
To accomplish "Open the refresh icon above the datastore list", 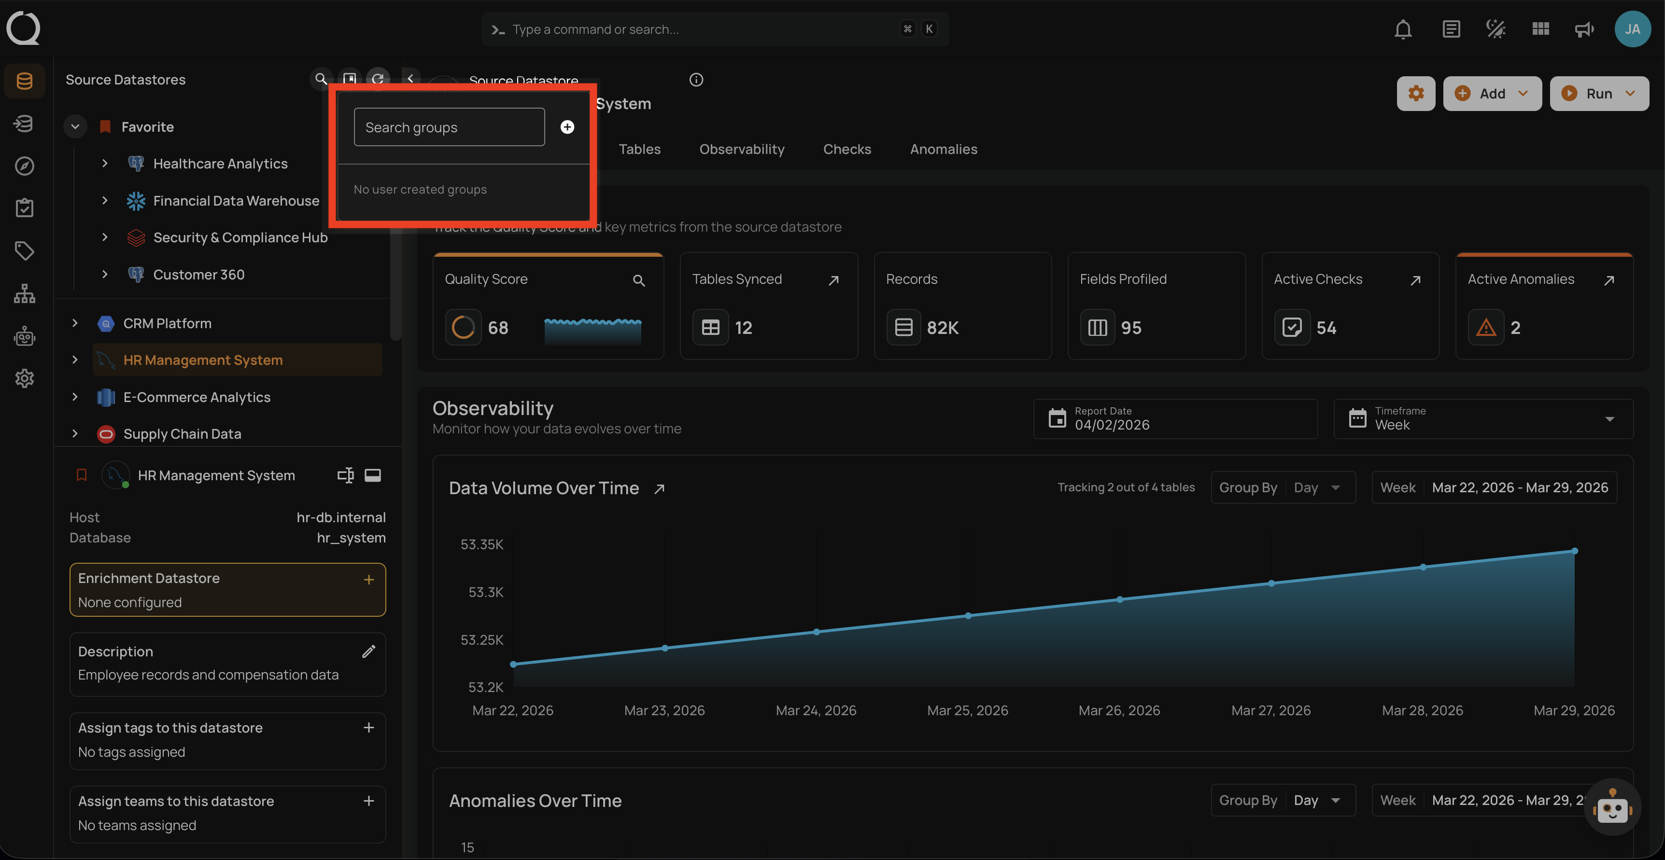I will 379,79.
